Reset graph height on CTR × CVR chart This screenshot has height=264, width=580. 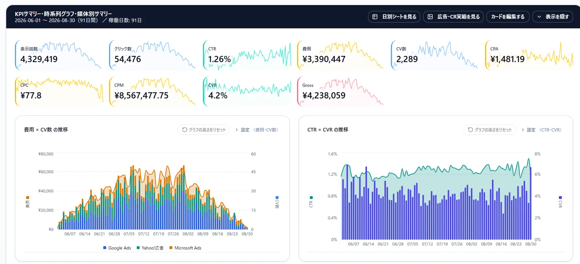point(490,130)
